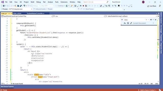
Task: Click the Visual Studio logo icon
Action: point(2,2)
